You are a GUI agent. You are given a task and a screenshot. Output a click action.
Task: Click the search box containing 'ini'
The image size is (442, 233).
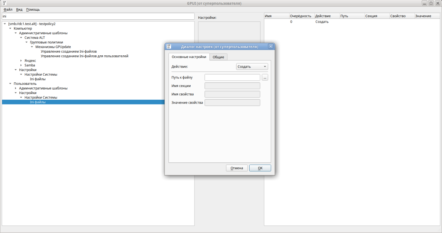98,16
